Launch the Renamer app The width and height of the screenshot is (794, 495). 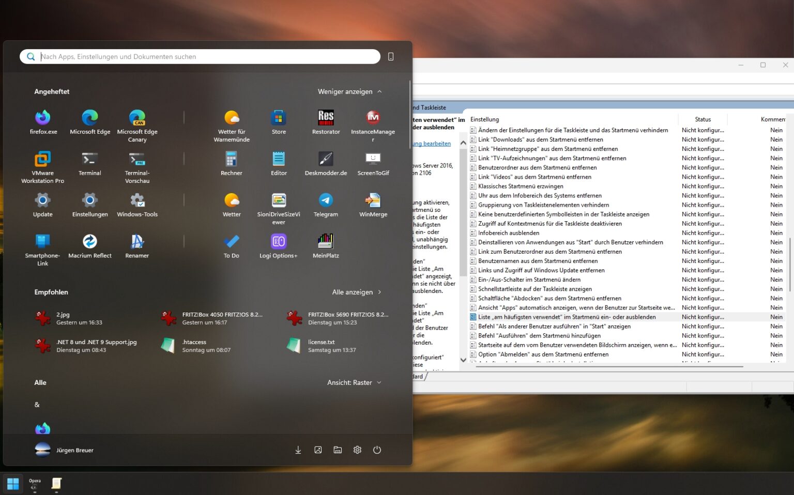[x=137, y=246]
